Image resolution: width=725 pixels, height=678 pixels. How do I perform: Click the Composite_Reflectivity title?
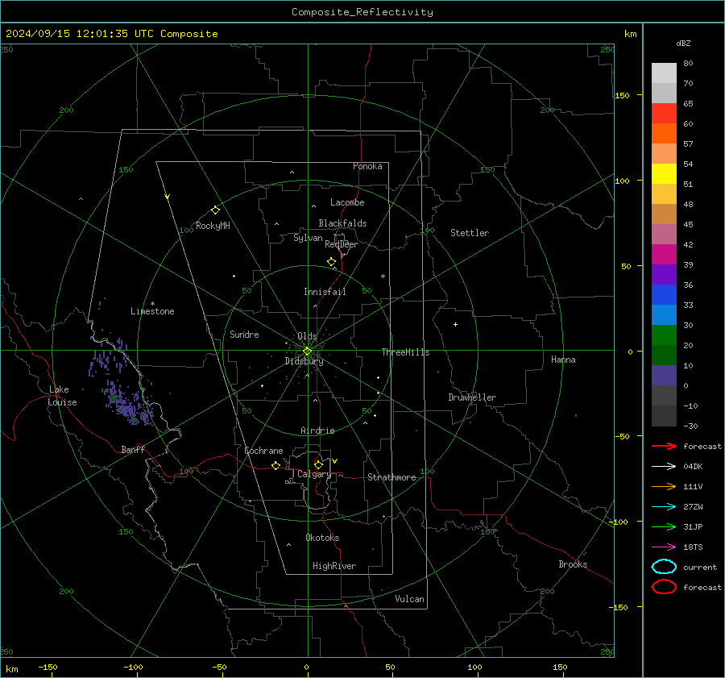click(362, 12)
